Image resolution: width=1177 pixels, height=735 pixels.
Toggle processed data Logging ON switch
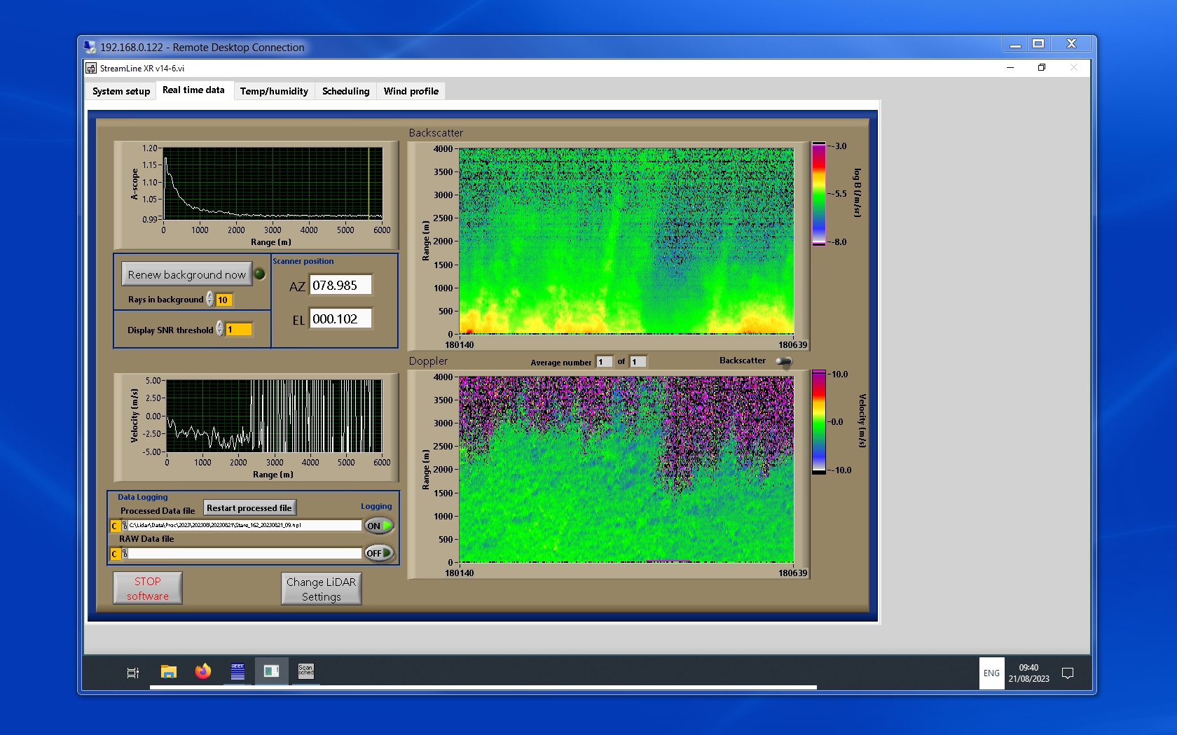[379, 526]
